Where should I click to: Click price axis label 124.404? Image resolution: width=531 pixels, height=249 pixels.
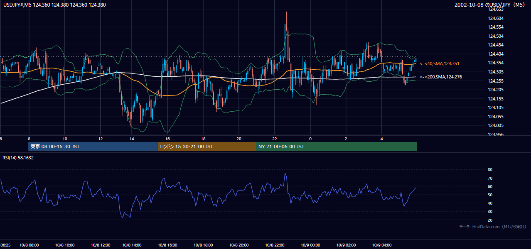pos(496,54)
